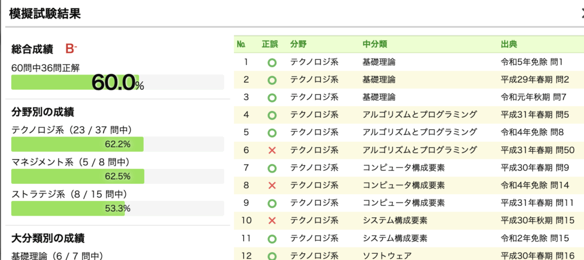Click the green correct circle for question 1
Image resolution: width=584 pixels, height=260 pixels.
pyautogui.click(x=272, y=62)
